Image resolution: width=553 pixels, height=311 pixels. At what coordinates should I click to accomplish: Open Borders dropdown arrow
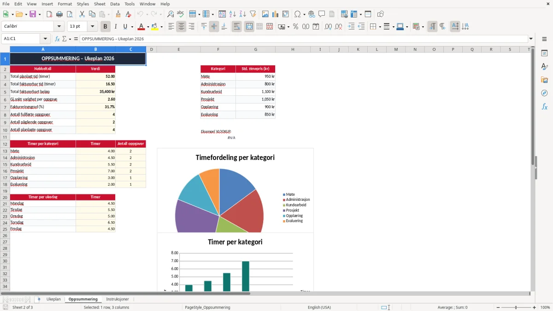pos(380,27)
